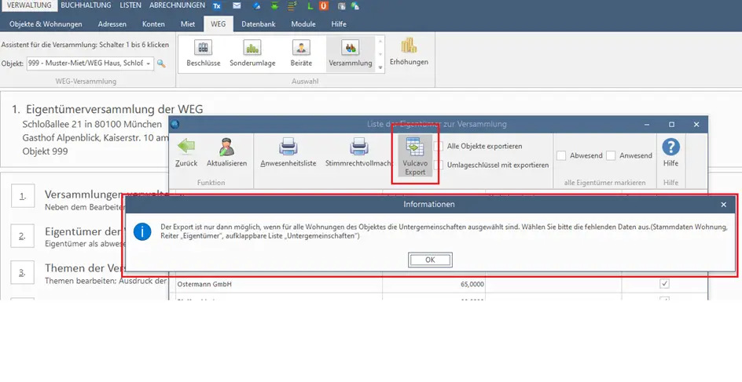Open the Objekte & Wohnungen ribbon tab
742x382 pixels.
click(46, 24)
